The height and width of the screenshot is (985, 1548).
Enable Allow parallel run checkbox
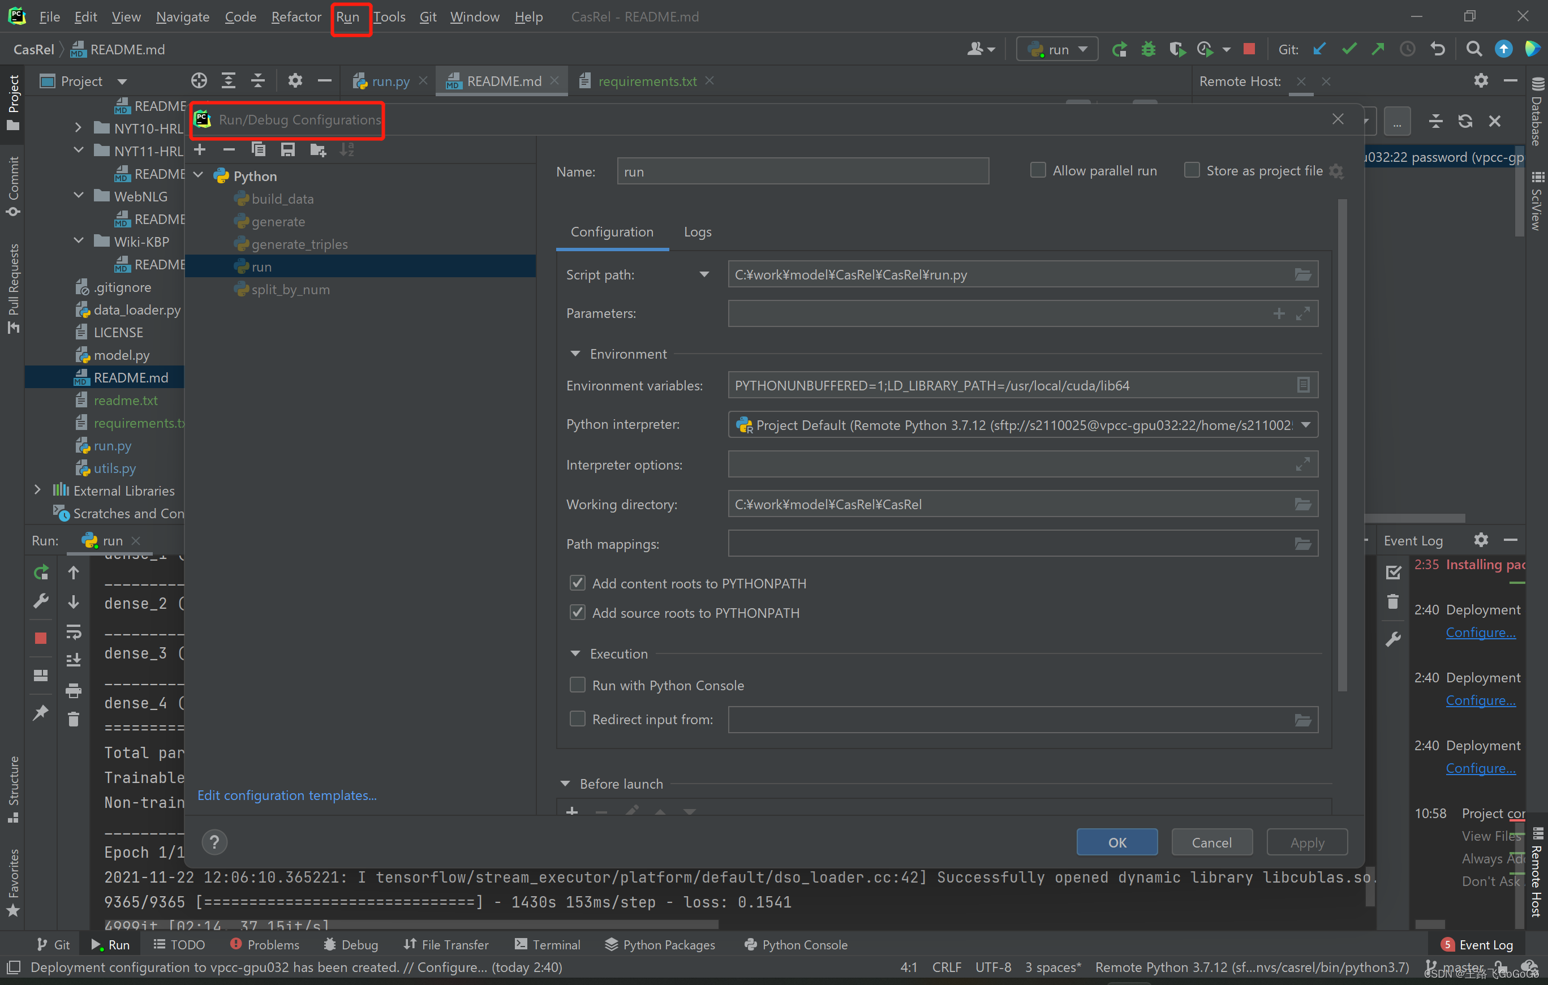1038,170
